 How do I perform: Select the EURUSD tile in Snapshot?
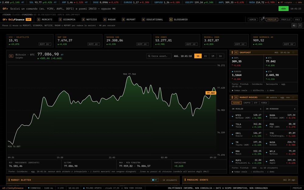[247, 75]
